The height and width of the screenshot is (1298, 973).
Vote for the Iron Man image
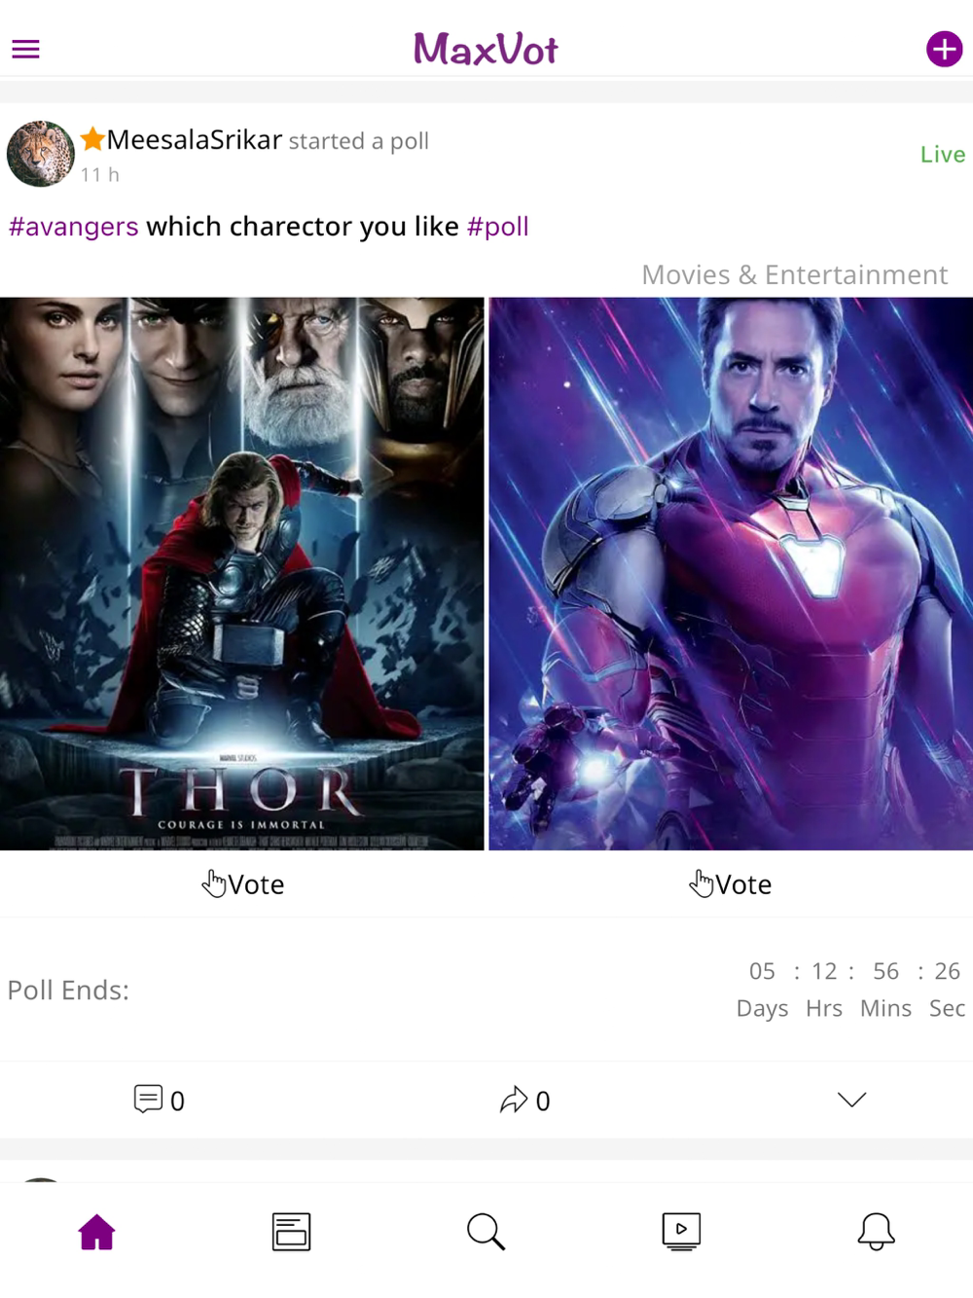pyautogui.click(x=730, y=883)
